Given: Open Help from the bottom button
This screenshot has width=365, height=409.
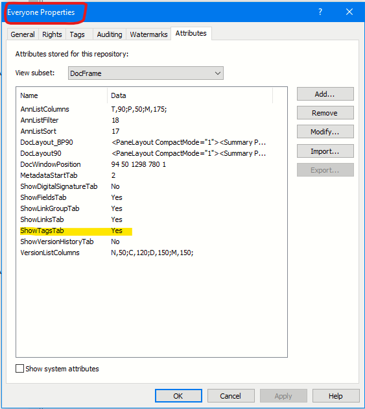Looking at the screenshot, I should click(336, 396).
